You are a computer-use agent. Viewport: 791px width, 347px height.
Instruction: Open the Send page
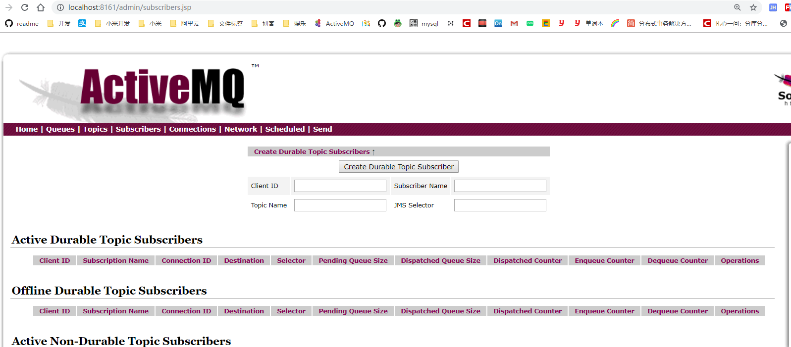coord(322,129)
